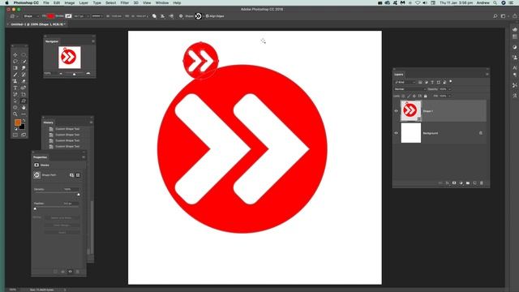
Task: Click the zoom in icon in Navigator
Action: click(x=88, y=74)
